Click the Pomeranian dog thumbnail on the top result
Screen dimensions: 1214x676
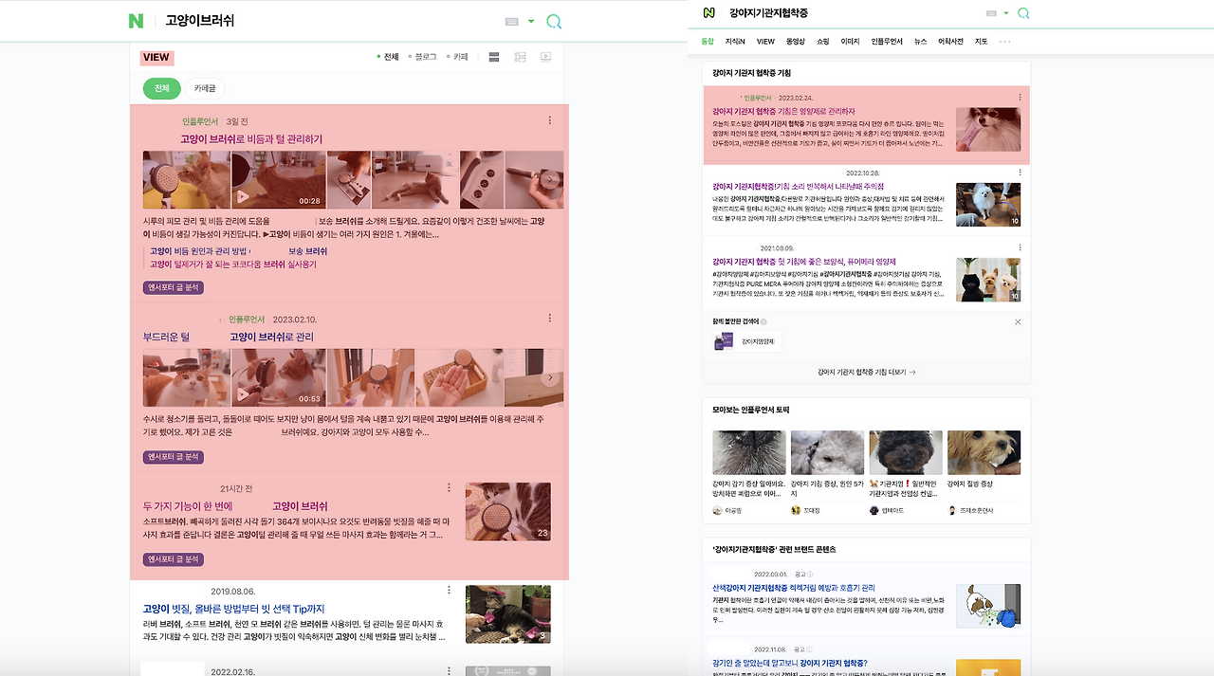click(x=987, y=128)
